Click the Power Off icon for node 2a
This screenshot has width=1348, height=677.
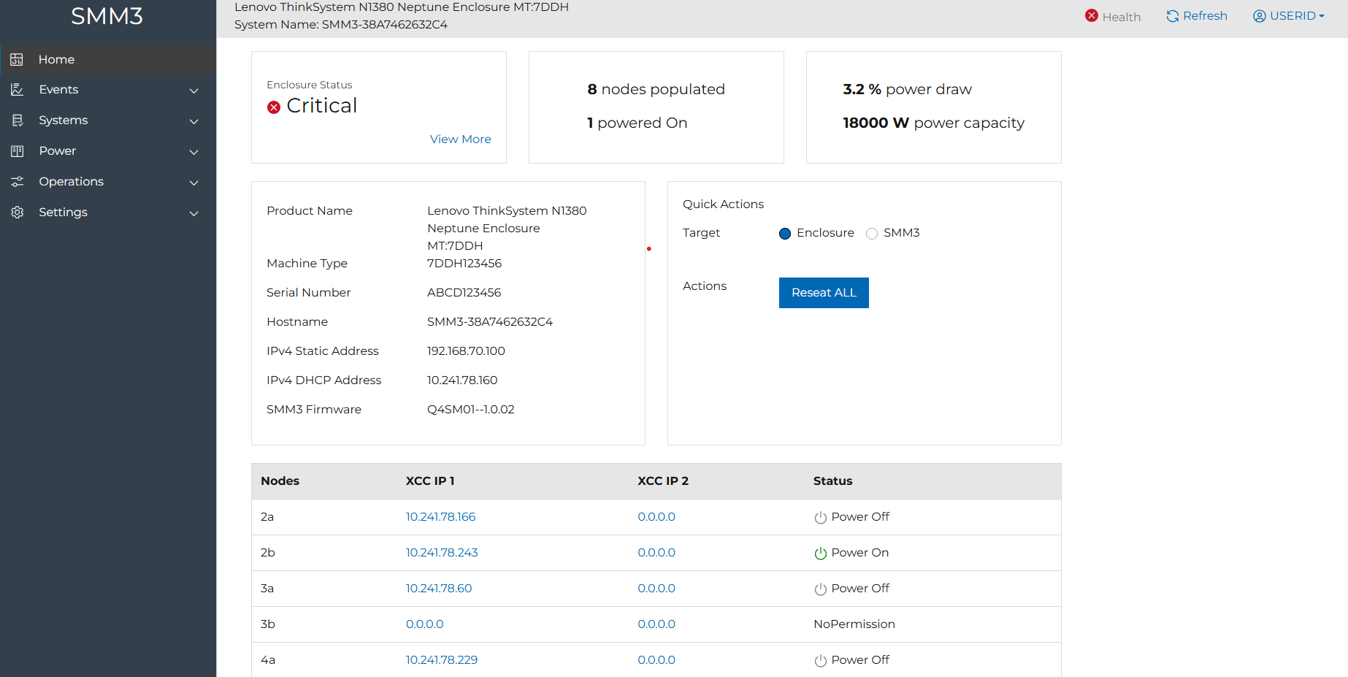[821, 517]
